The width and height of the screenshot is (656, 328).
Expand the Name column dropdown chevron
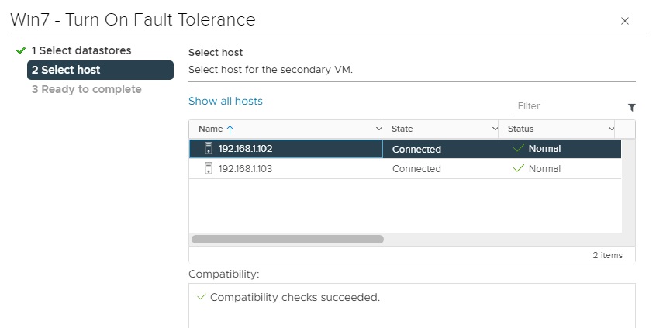click(378, 129)
